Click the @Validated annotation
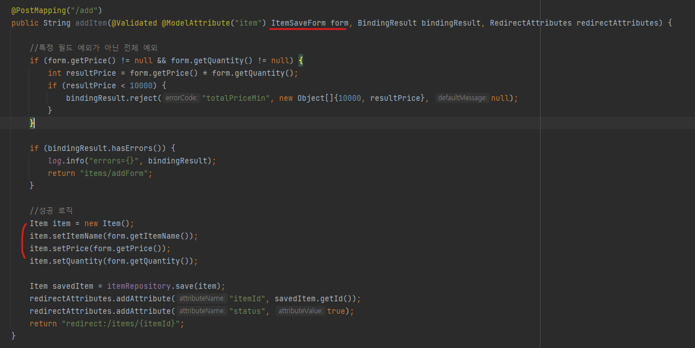The image size is (695, 348). click(x=134, y=23)
